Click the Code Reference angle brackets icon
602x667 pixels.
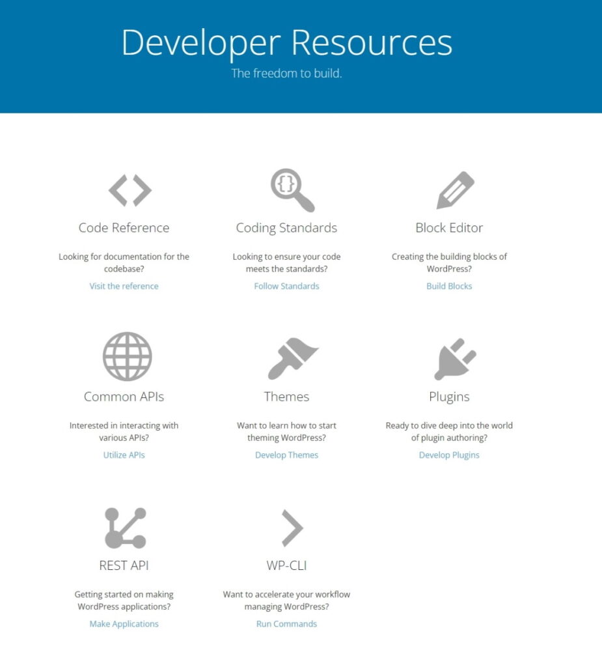click(x=130, y=191)
